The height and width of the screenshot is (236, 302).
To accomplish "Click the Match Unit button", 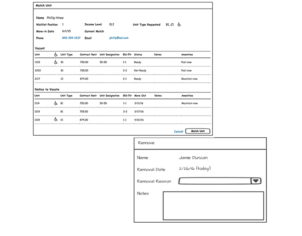I will [x=198, y=131].
